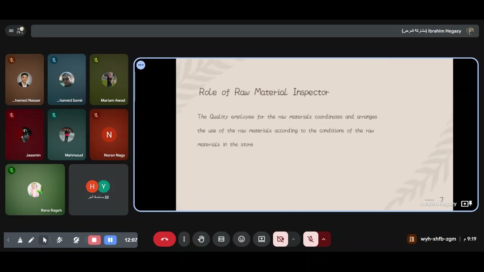The image size is (484, 272).
Task: Click slide page number 7
Action: [441, 199]
